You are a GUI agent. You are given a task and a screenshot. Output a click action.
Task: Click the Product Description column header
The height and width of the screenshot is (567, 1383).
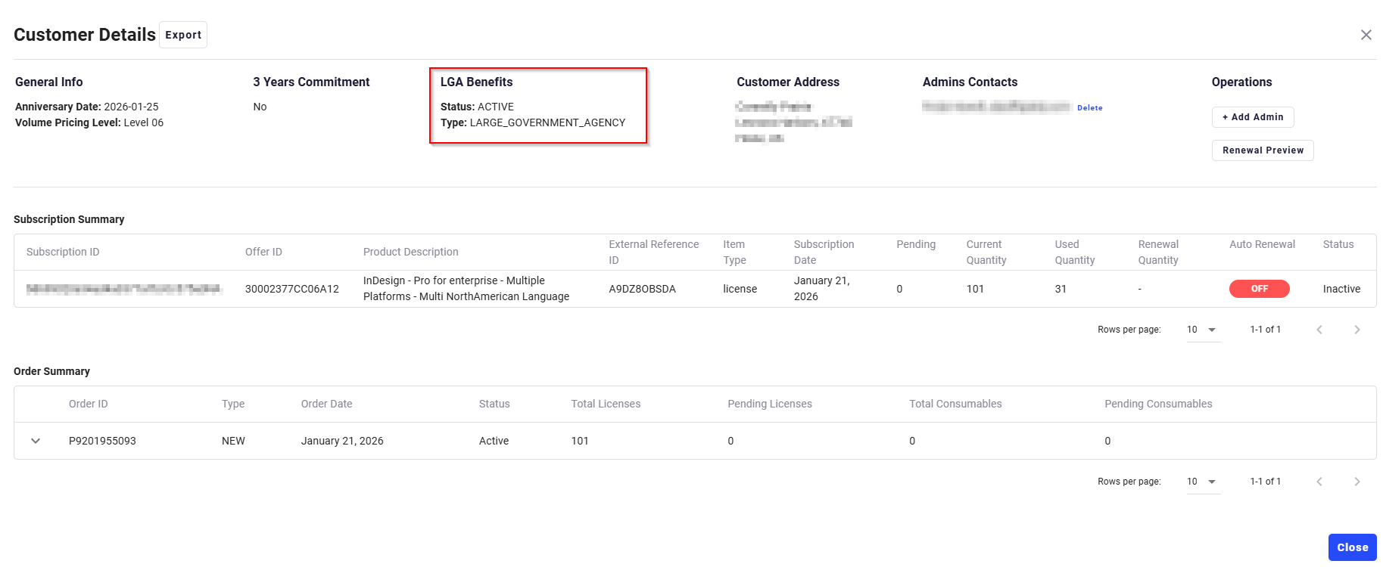(x=410, y=252)
